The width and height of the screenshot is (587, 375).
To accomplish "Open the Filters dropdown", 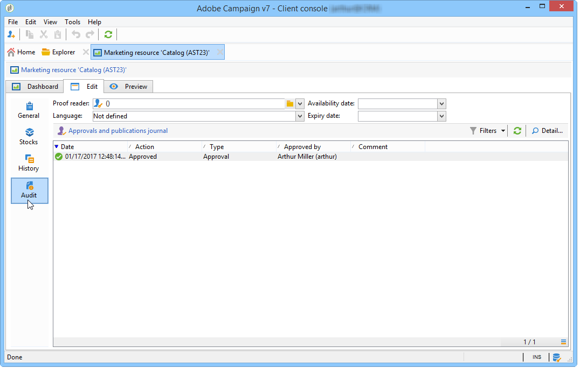I will 488,131.
